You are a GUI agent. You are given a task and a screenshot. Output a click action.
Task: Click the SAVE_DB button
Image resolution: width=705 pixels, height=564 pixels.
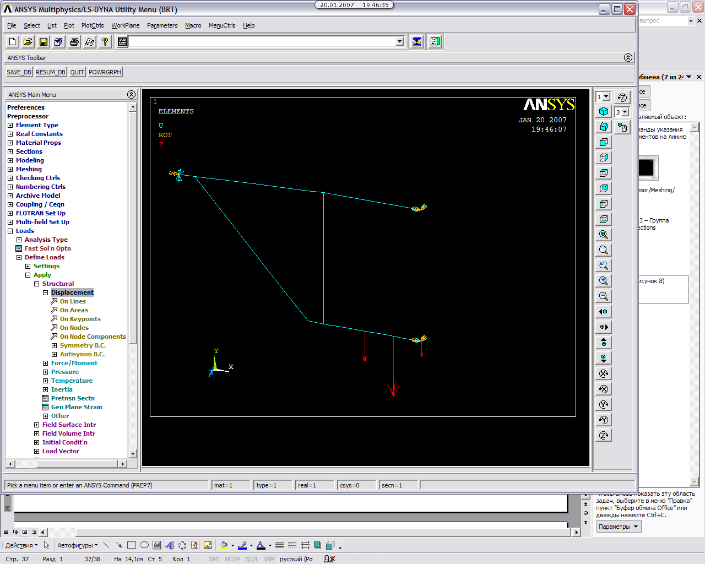(x=19, y=72)
